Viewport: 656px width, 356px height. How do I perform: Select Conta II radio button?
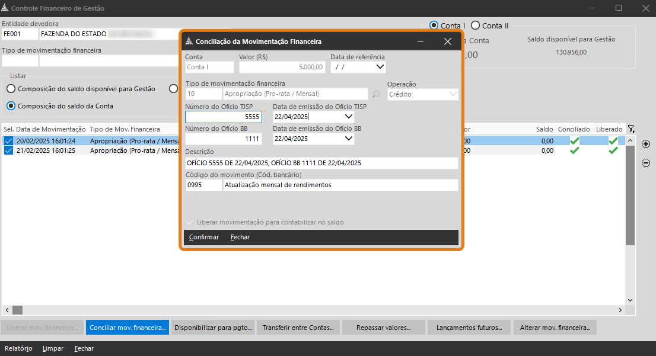pos(475,25)
